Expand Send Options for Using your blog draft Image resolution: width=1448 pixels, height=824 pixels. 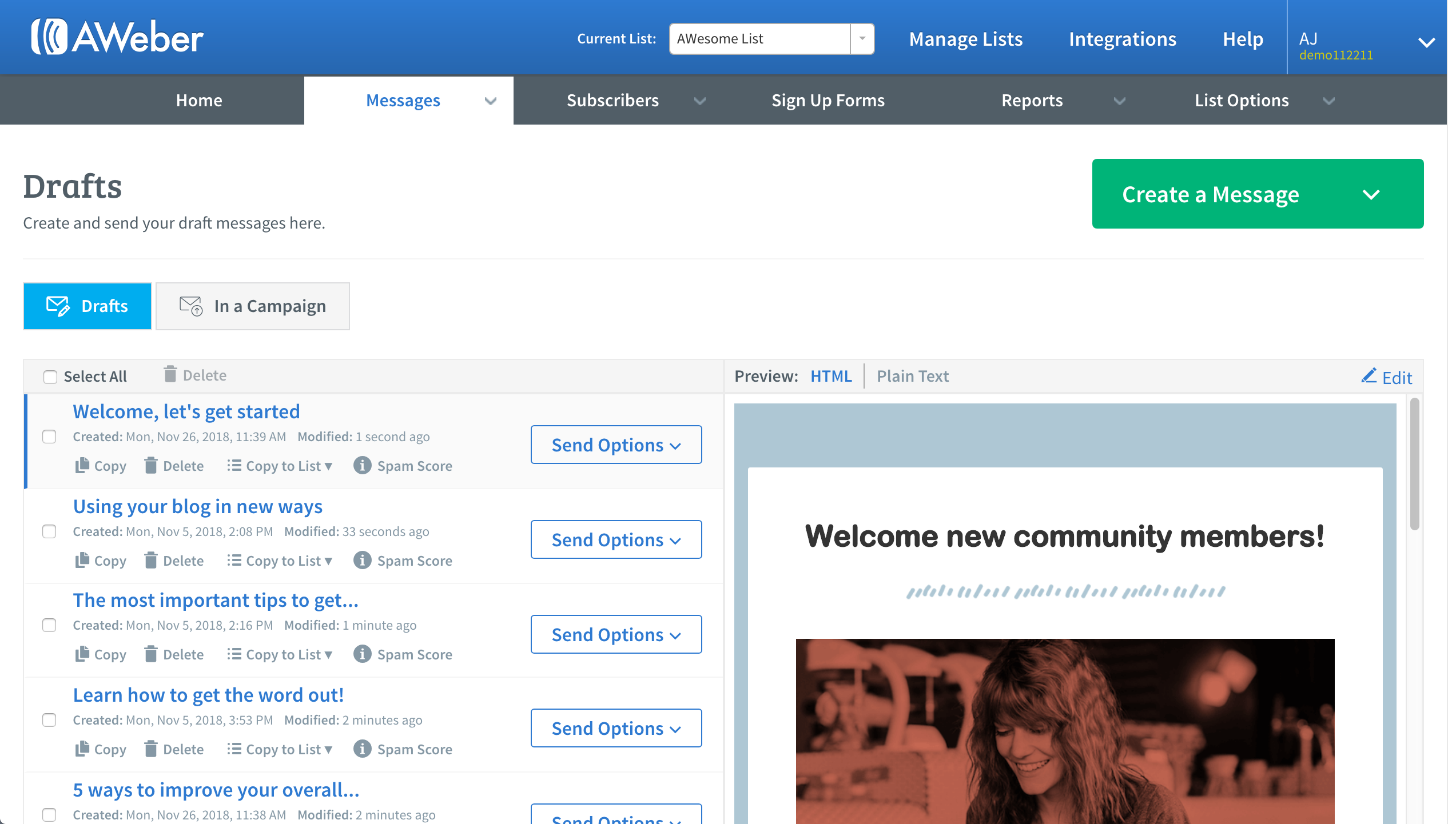pos(616,539)
